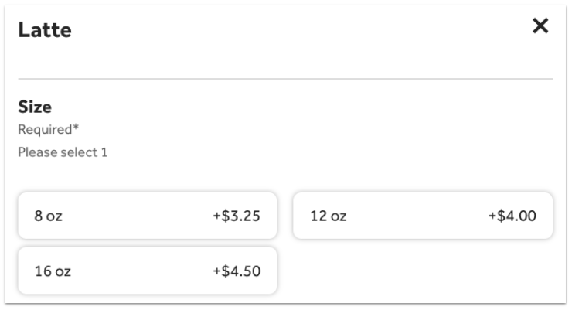The height and width of the screenshot is (310, 572).
Task: Click the Latte dialog title
Action: (x=45, y=30)
